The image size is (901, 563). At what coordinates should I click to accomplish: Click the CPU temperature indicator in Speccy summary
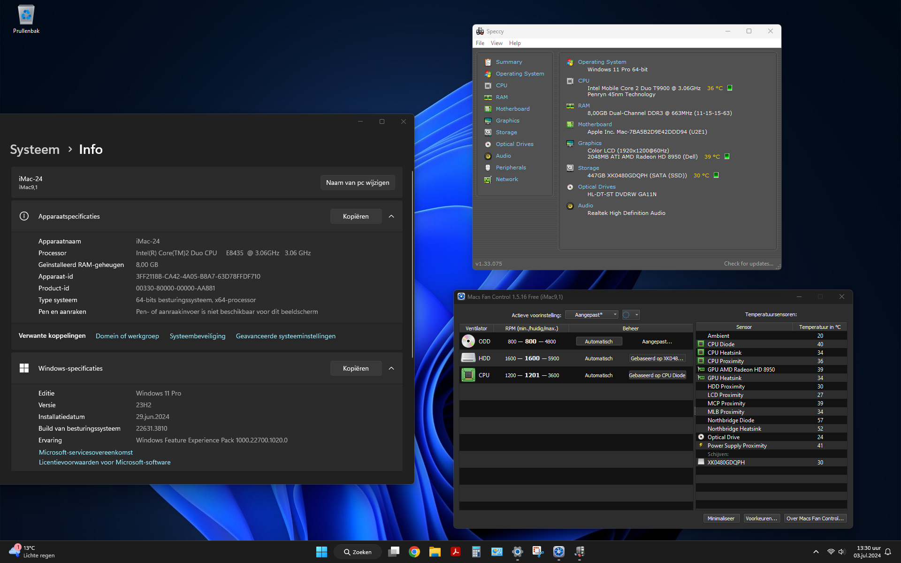pyautogui.click(x=730, y=88)
